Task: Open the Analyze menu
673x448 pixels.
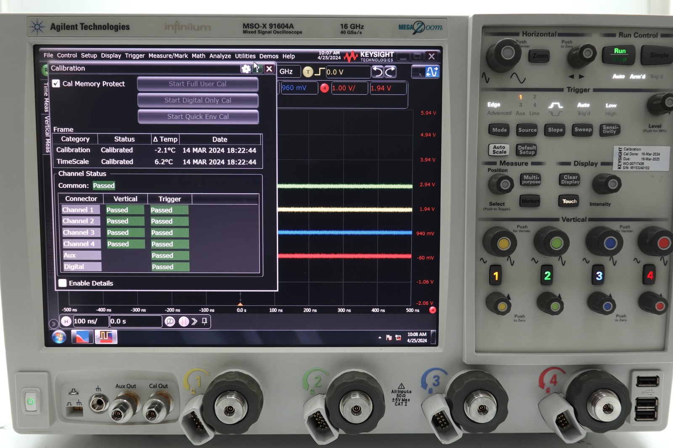Action: pyautogui.click(x=220, y=56)
